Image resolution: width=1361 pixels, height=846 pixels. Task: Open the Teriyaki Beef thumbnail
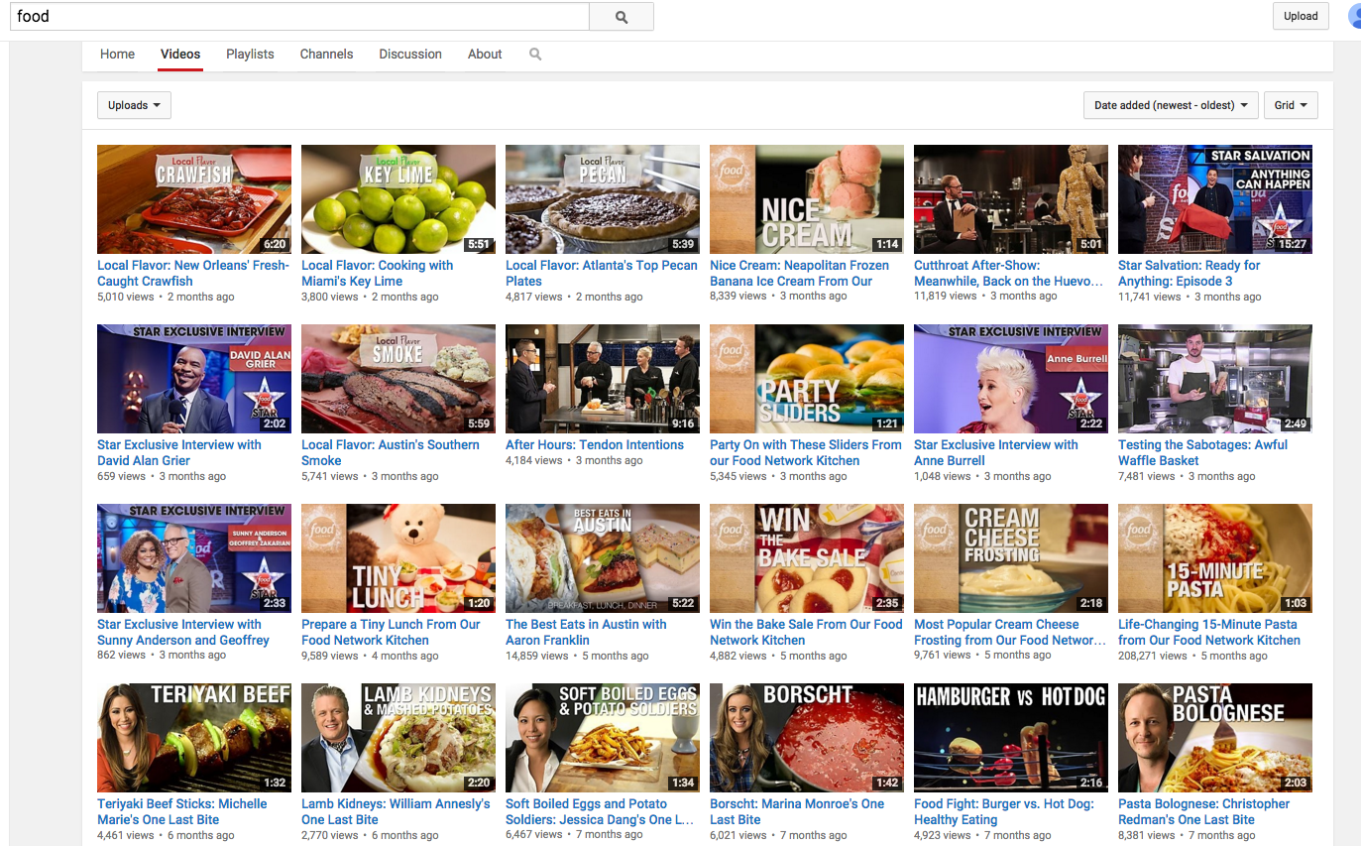(x=194, y=738)
